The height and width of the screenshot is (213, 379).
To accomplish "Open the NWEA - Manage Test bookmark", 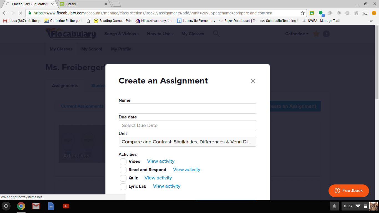I will (x=320, y=21).
